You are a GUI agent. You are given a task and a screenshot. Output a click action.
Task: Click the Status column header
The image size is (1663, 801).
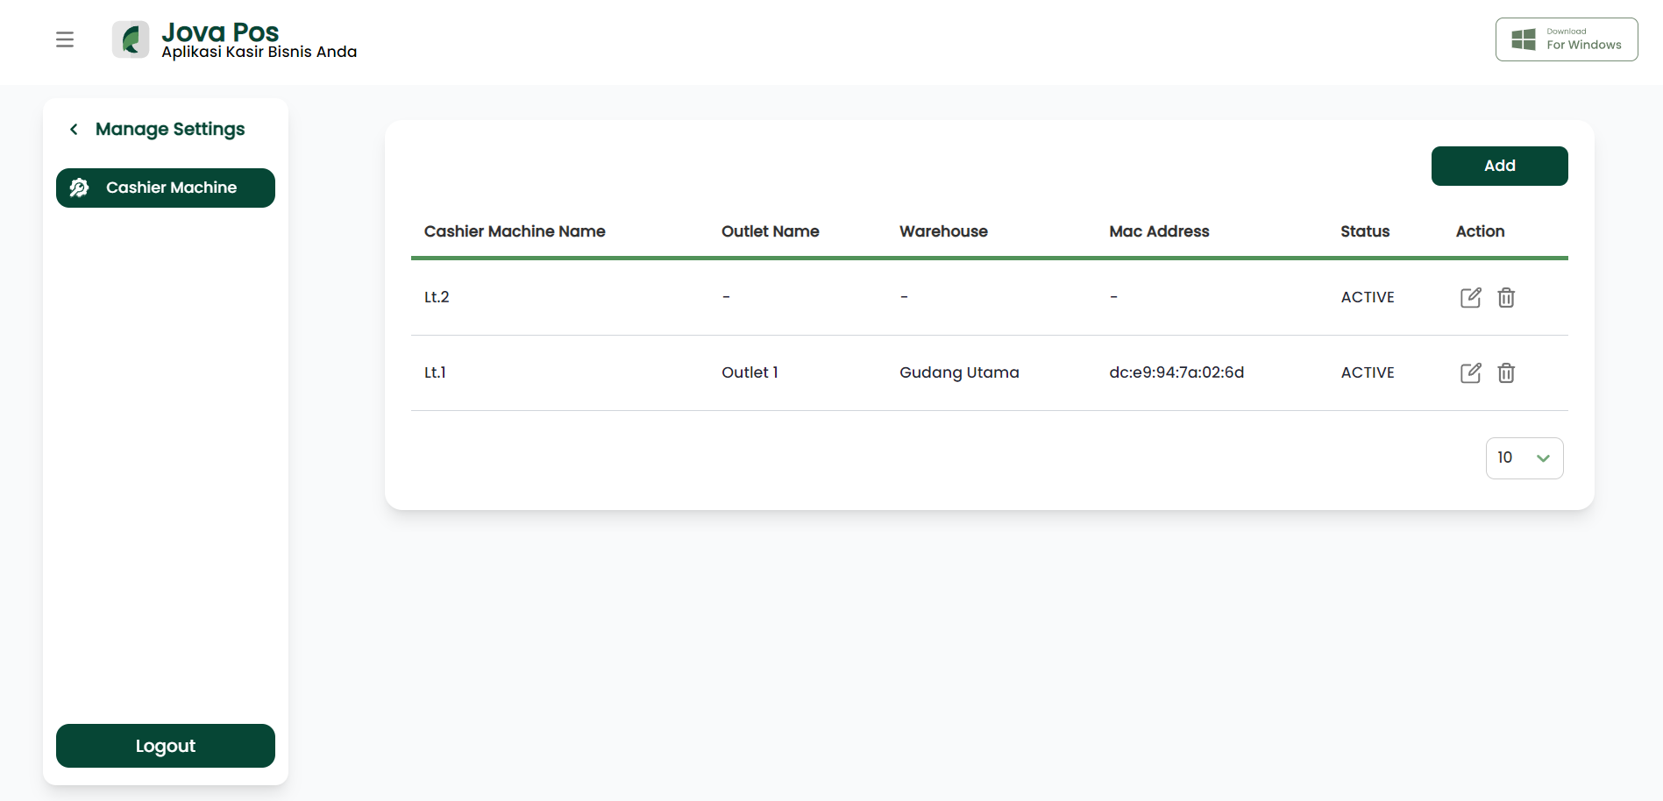point(1365,231)
